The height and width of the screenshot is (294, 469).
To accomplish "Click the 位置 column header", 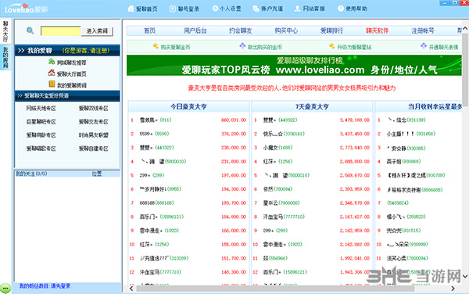I will pyautogui.click(x=97, y=174).
